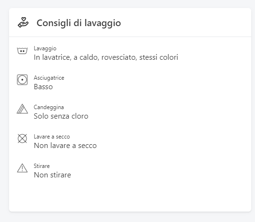The height and width of the screenshot is (222, 255).
Task: Select the 'Solo senza cloro' text
Action: pos(61,116)
